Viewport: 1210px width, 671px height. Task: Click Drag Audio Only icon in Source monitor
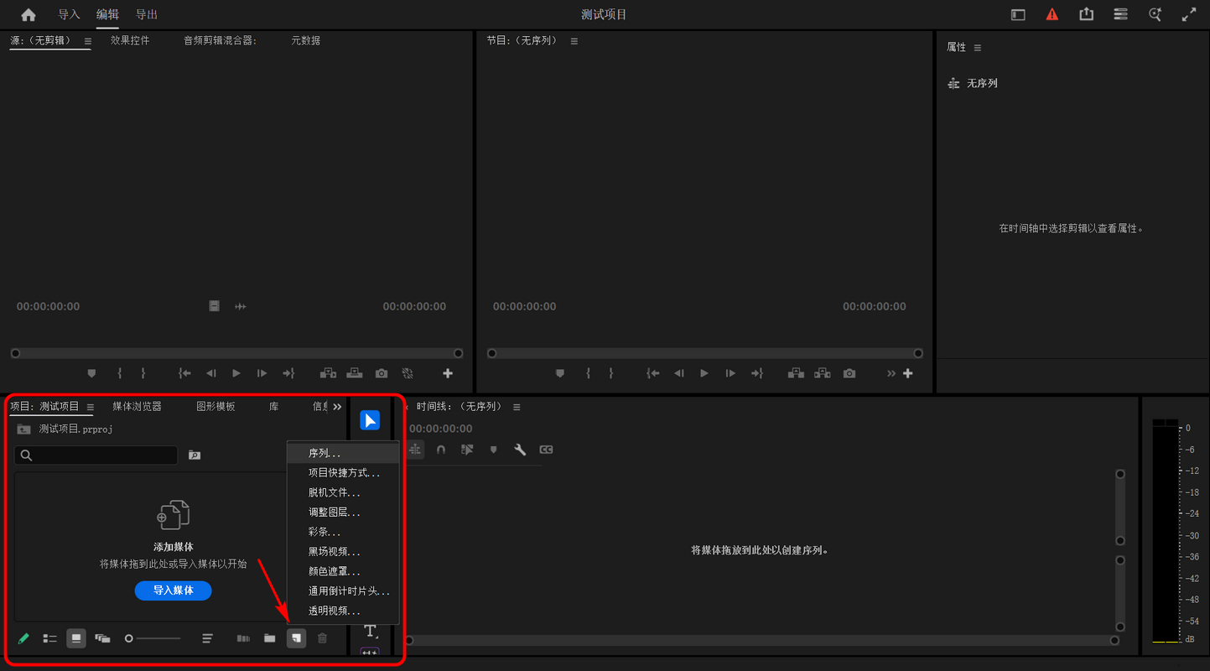[241, 306]
